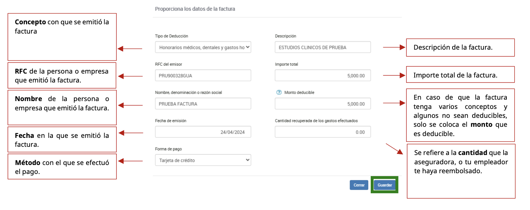530x210 pixels.
Task: Click the Descripción de la factura annotation
Action: point(460,47)
